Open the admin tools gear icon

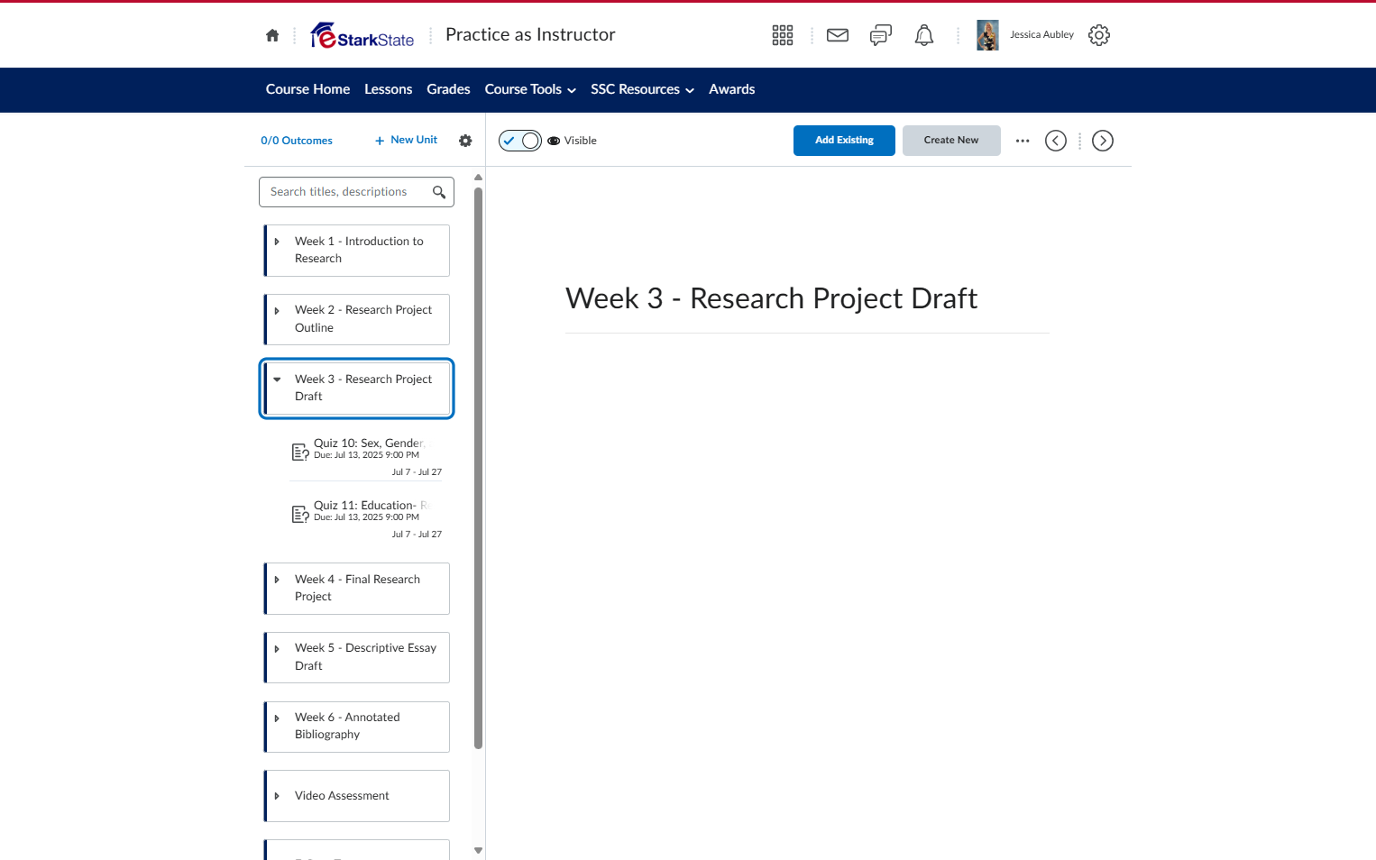tap(1099, 35)
